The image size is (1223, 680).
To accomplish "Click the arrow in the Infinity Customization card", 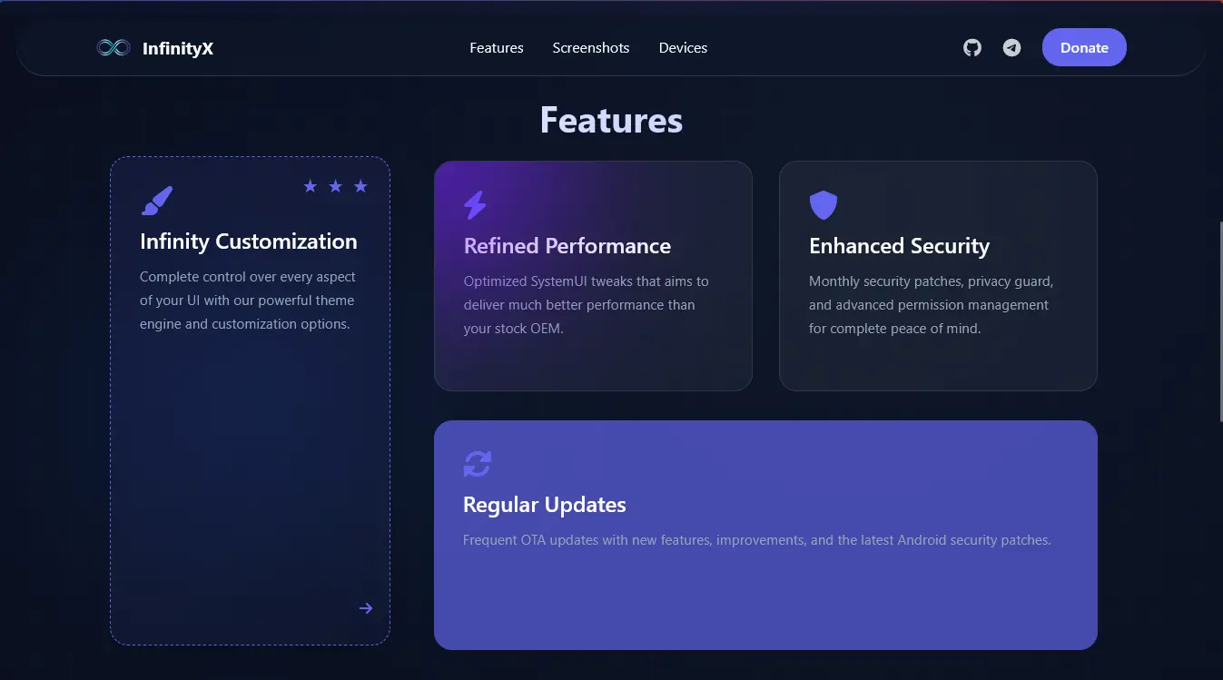I will [x=366, y=608].
